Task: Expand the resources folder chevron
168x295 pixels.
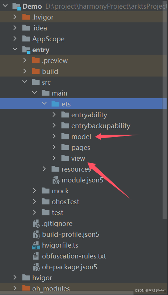Action: [44, 169]
